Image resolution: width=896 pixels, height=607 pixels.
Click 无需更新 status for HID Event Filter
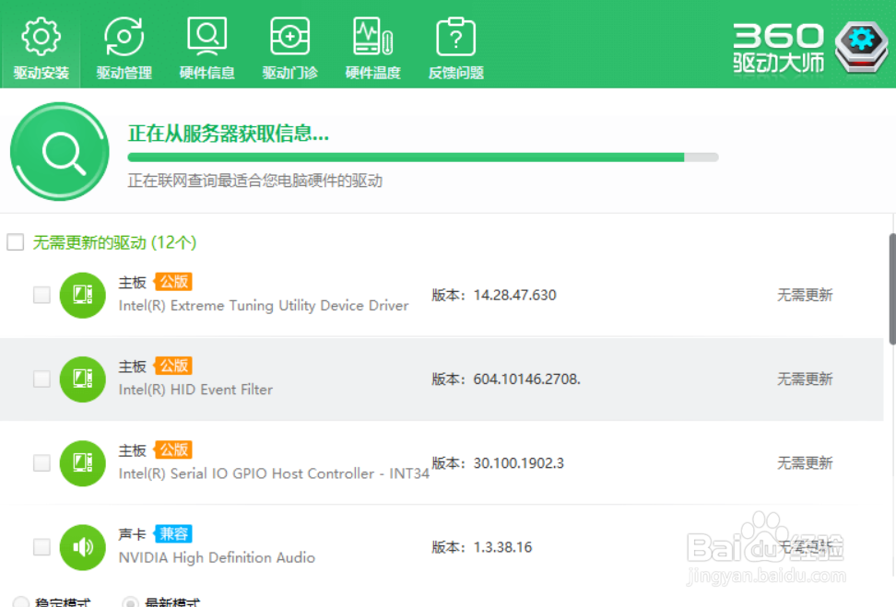coord(805,379)
